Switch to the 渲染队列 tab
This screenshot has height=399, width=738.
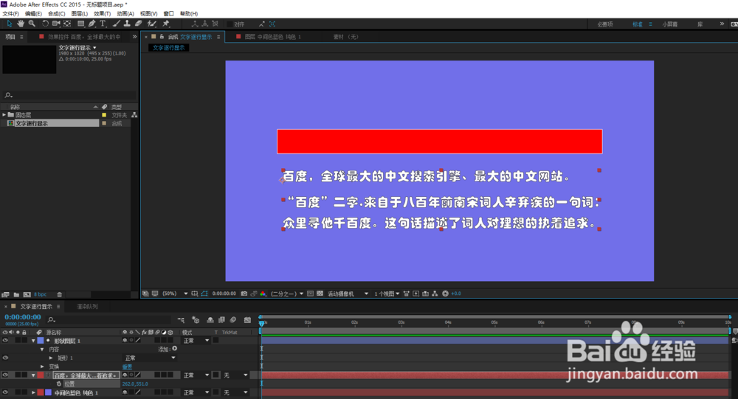tap(88, 306)
